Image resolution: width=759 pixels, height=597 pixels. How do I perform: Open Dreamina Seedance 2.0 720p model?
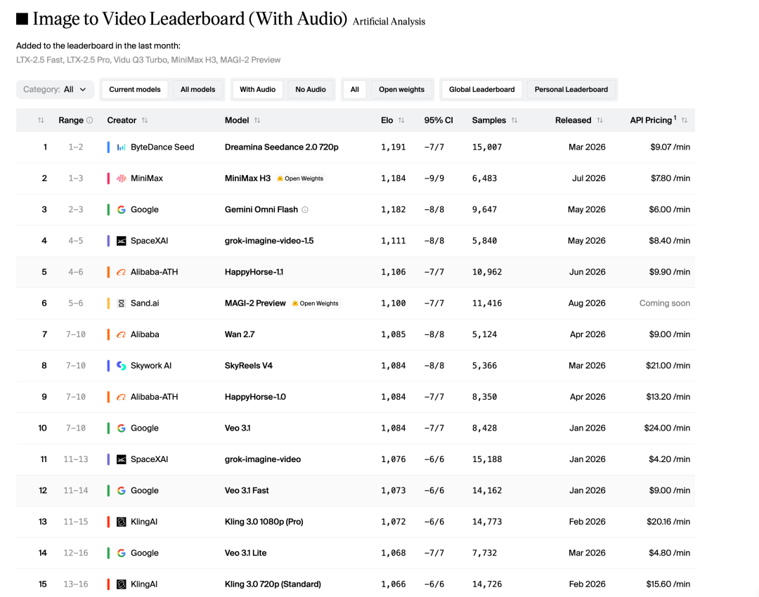click(x=281, y=147)
